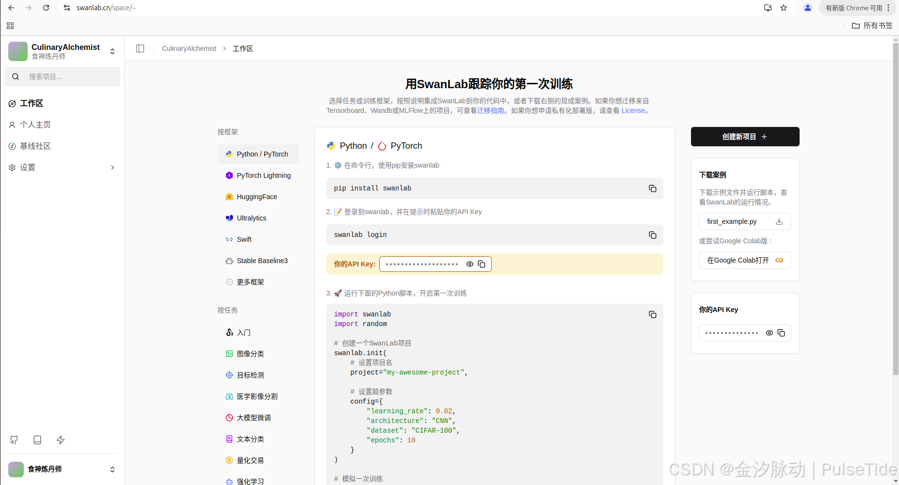
Task: Select Swift framework
Action: coord(258,239)
